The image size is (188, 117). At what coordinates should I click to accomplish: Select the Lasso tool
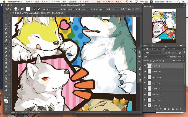tap(6, 25)
